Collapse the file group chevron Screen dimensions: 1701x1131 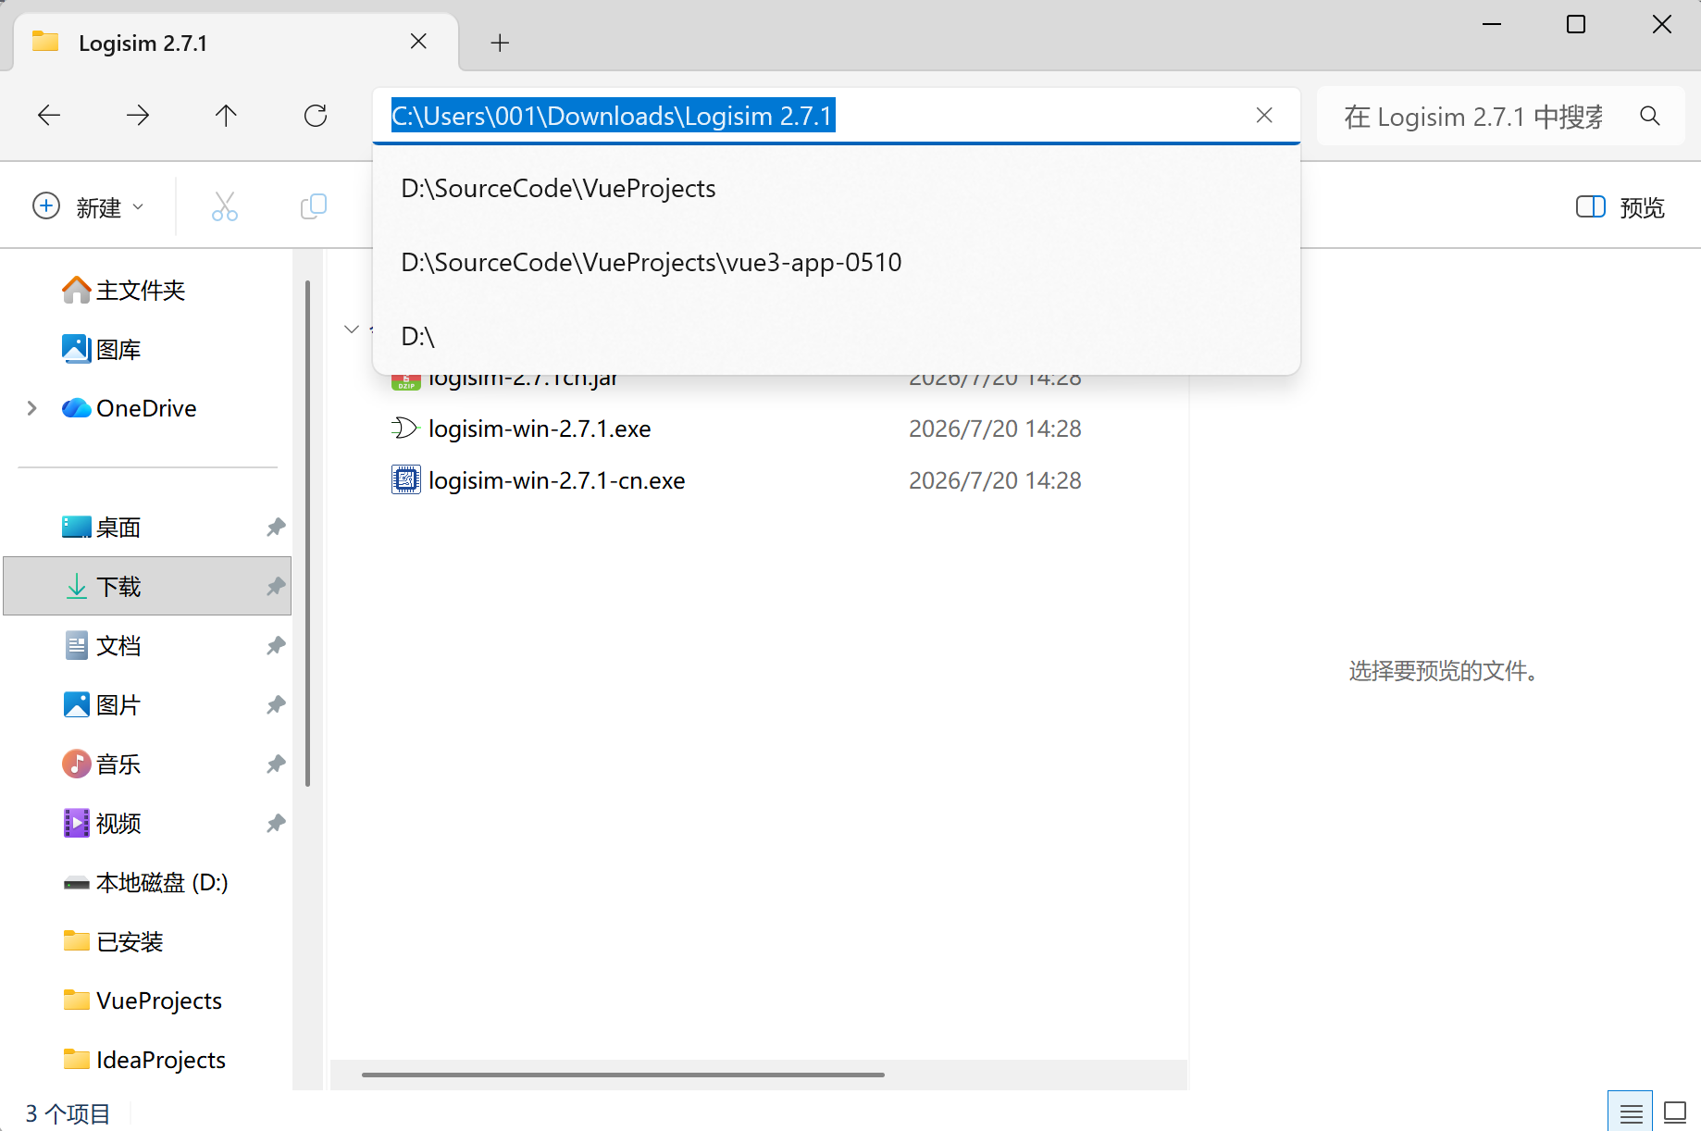[352, 329]
